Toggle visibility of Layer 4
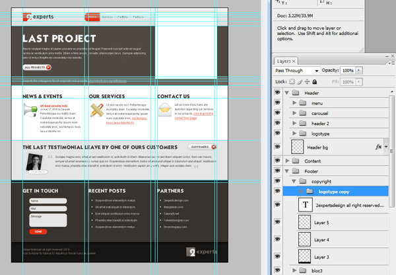The image size is (396, 275). (278, 239)
